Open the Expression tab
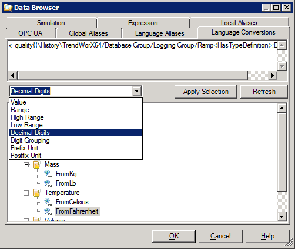The height and width of the screenshot is (249, 295). (143, 23)
